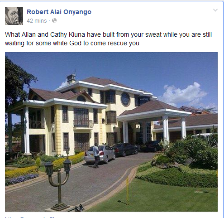Click the white cloud in the photo sky

pos(184,94)
